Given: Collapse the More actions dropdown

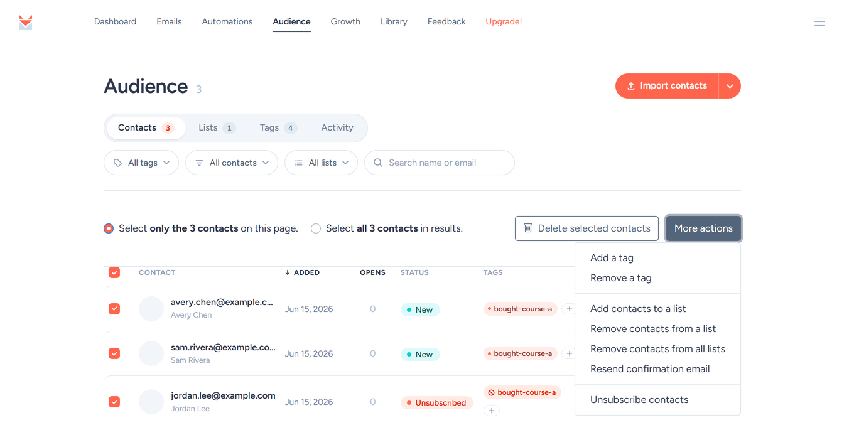Looking at the screenshot, I should coord(703,228).
